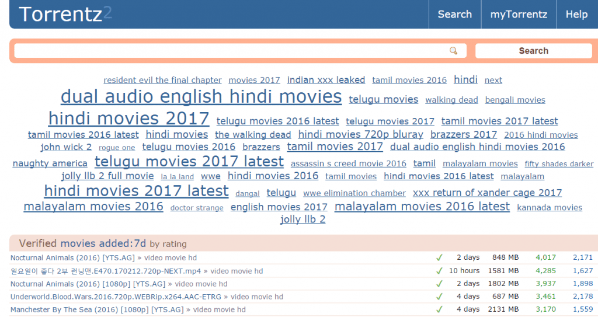The width and height of the screenshot is (598, 317).
Task: Open the 'tamil movies 2016' tag
Action: click(x=409, y=80)
